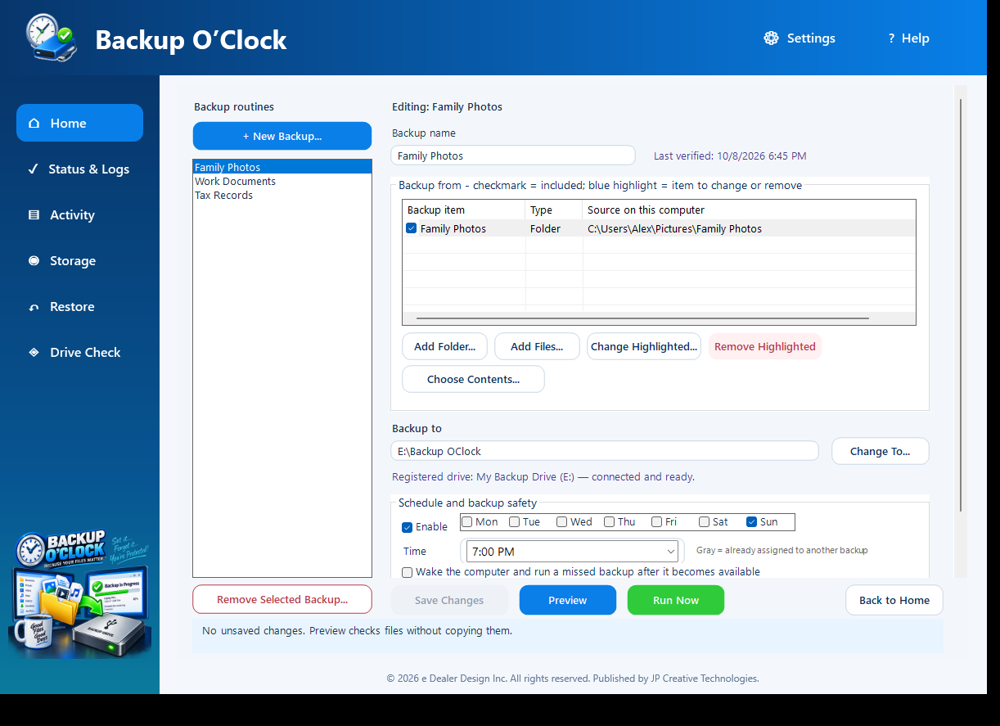Viewport: 1000px width, 726px height.
Task: Enable wake computer for missed backup
Action: click(407, 572)
